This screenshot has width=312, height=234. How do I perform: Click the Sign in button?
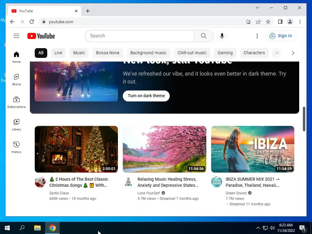pos(281,36)
